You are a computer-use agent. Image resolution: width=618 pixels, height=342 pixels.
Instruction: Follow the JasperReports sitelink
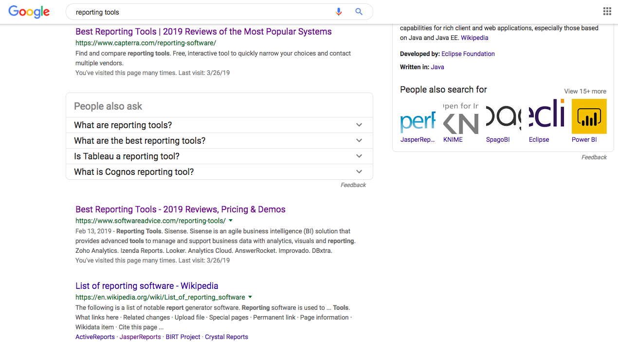point(140,337)
